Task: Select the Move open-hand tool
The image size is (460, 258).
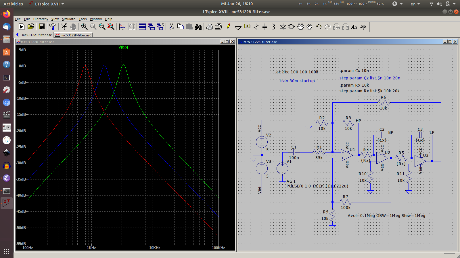Action: coord(301,27)
